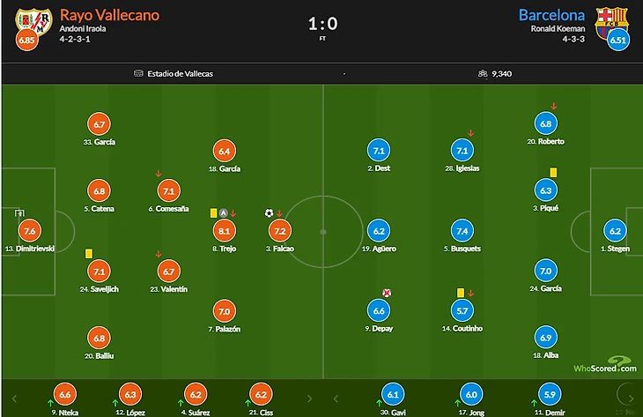Image resolution: width=643 pixels, height=417 pixels.
Task: Click the Barcelona club crest
Action: click(611, 19)
